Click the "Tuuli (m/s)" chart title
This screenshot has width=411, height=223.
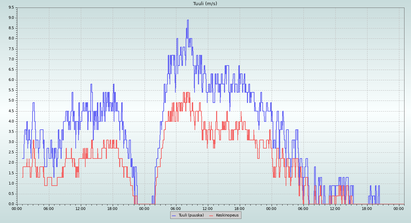[x=205, y=3]
